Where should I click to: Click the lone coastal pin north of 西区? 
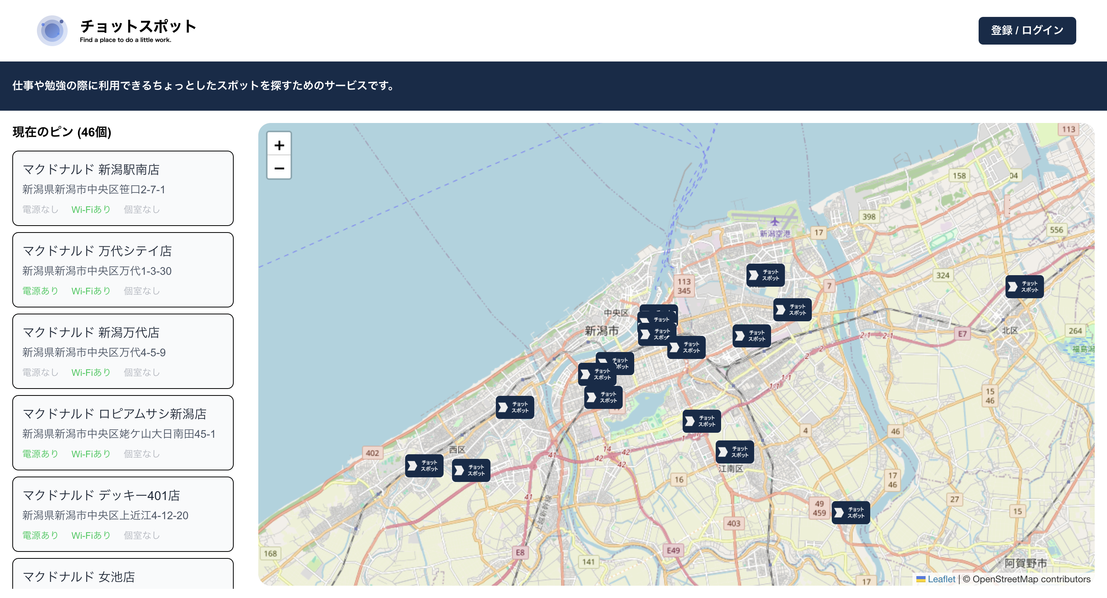tap(514, 407)
